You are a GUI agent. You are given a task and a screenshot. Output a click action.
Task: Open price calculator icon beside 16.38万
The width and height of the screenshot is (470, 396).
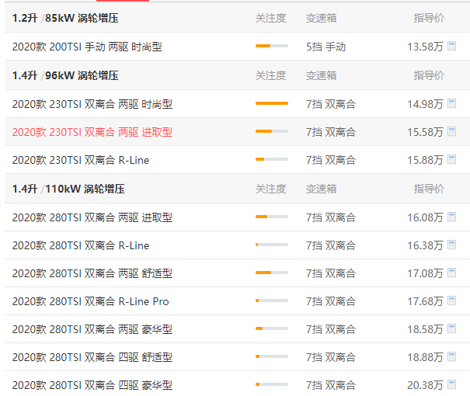click(451, 245)
